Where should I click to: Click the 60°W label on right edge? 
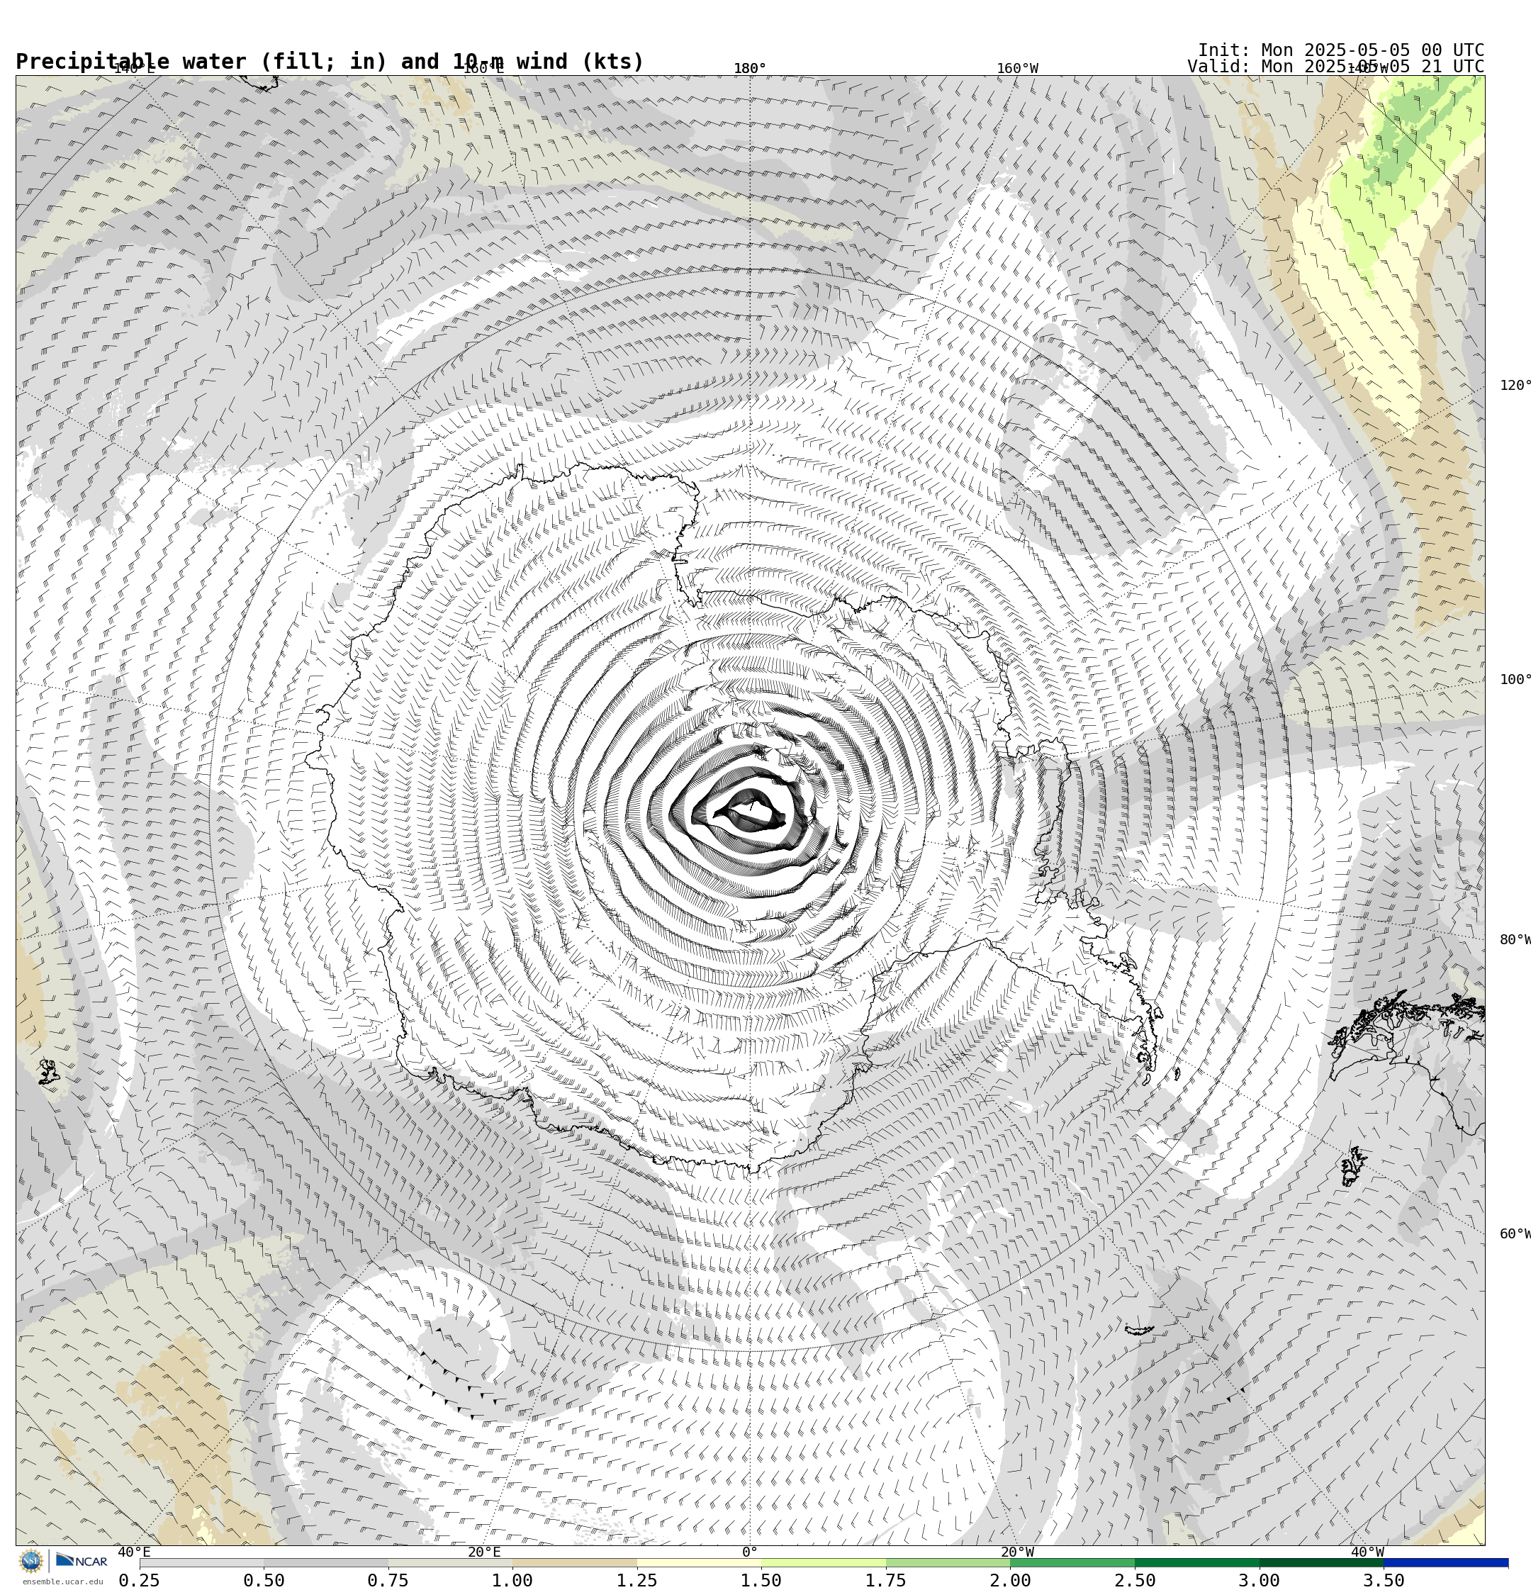(1515, 1234)
